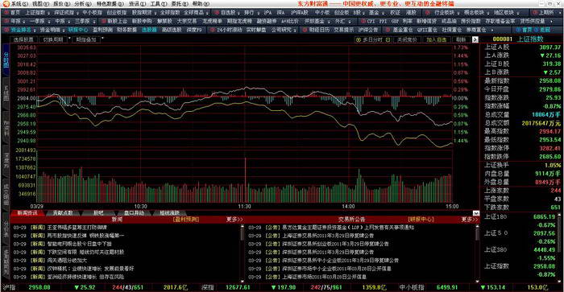Click the blue 首页 icon at top right
The image size is (564, 292).
tap(518, 30)
